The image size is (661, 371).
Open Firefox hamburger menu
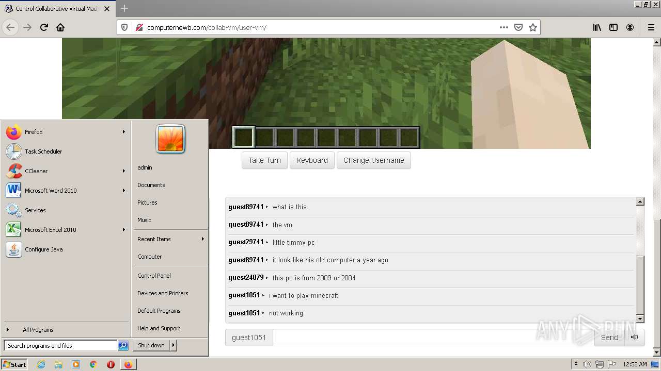point(651,27)
